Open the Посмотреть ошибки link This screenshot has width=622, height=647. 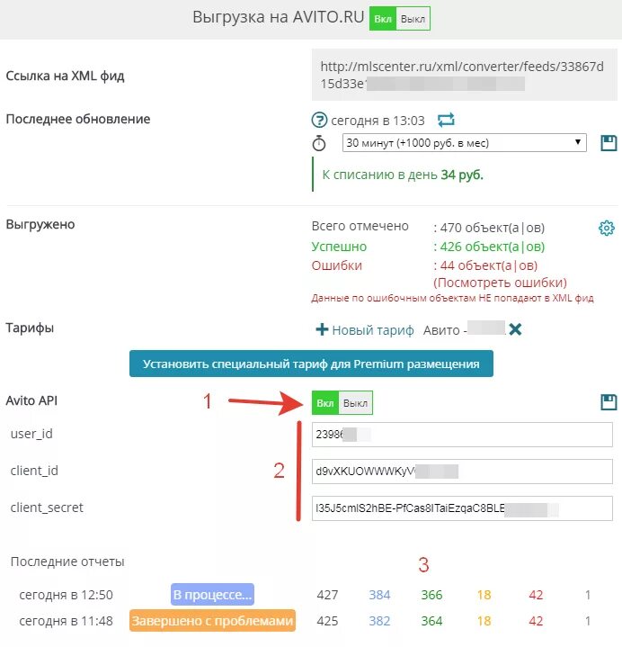point(500,283)
